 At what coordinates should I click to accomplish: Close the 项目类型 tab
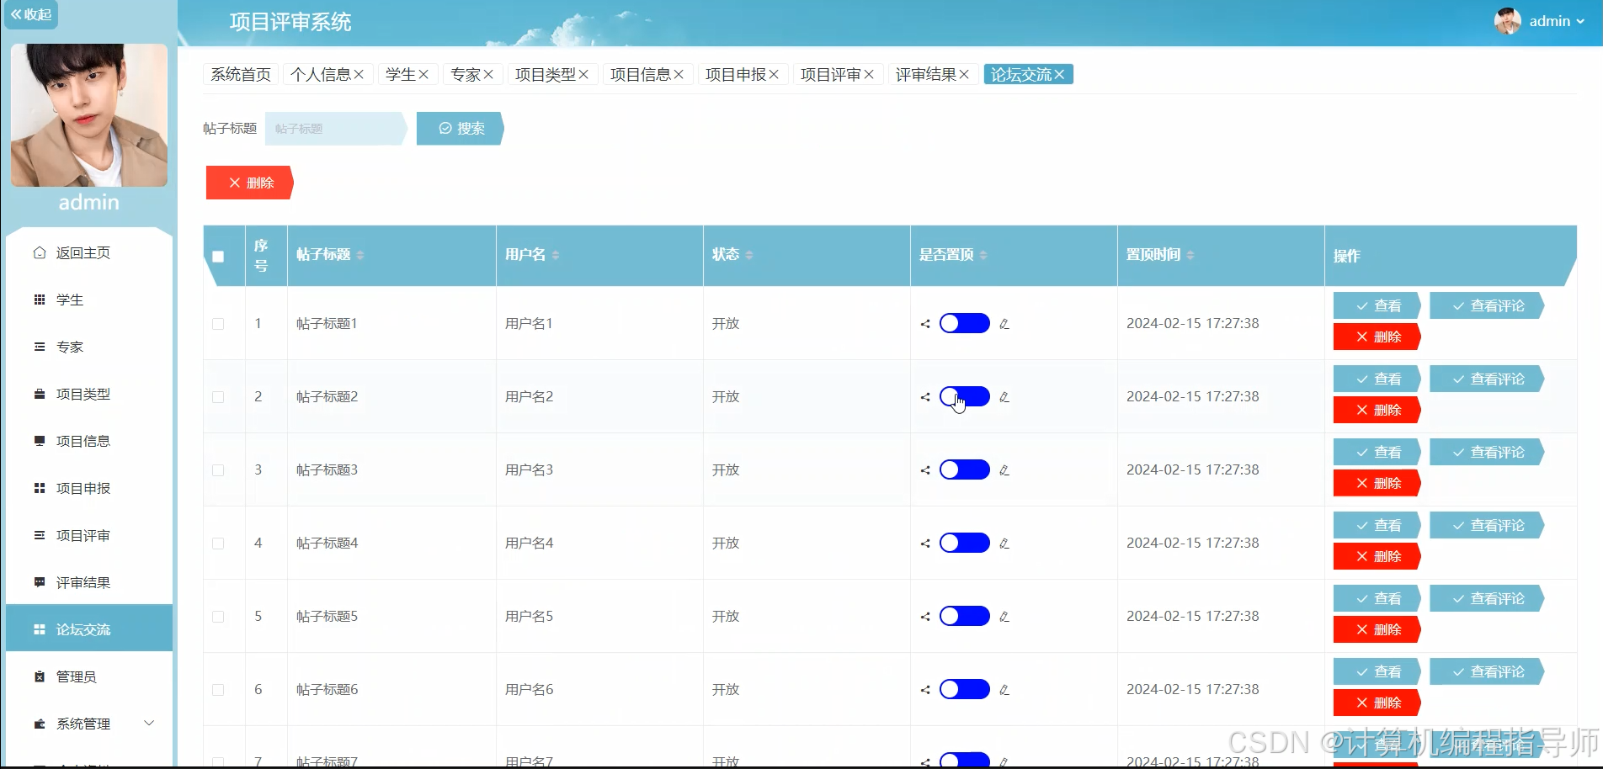[583, 75]
